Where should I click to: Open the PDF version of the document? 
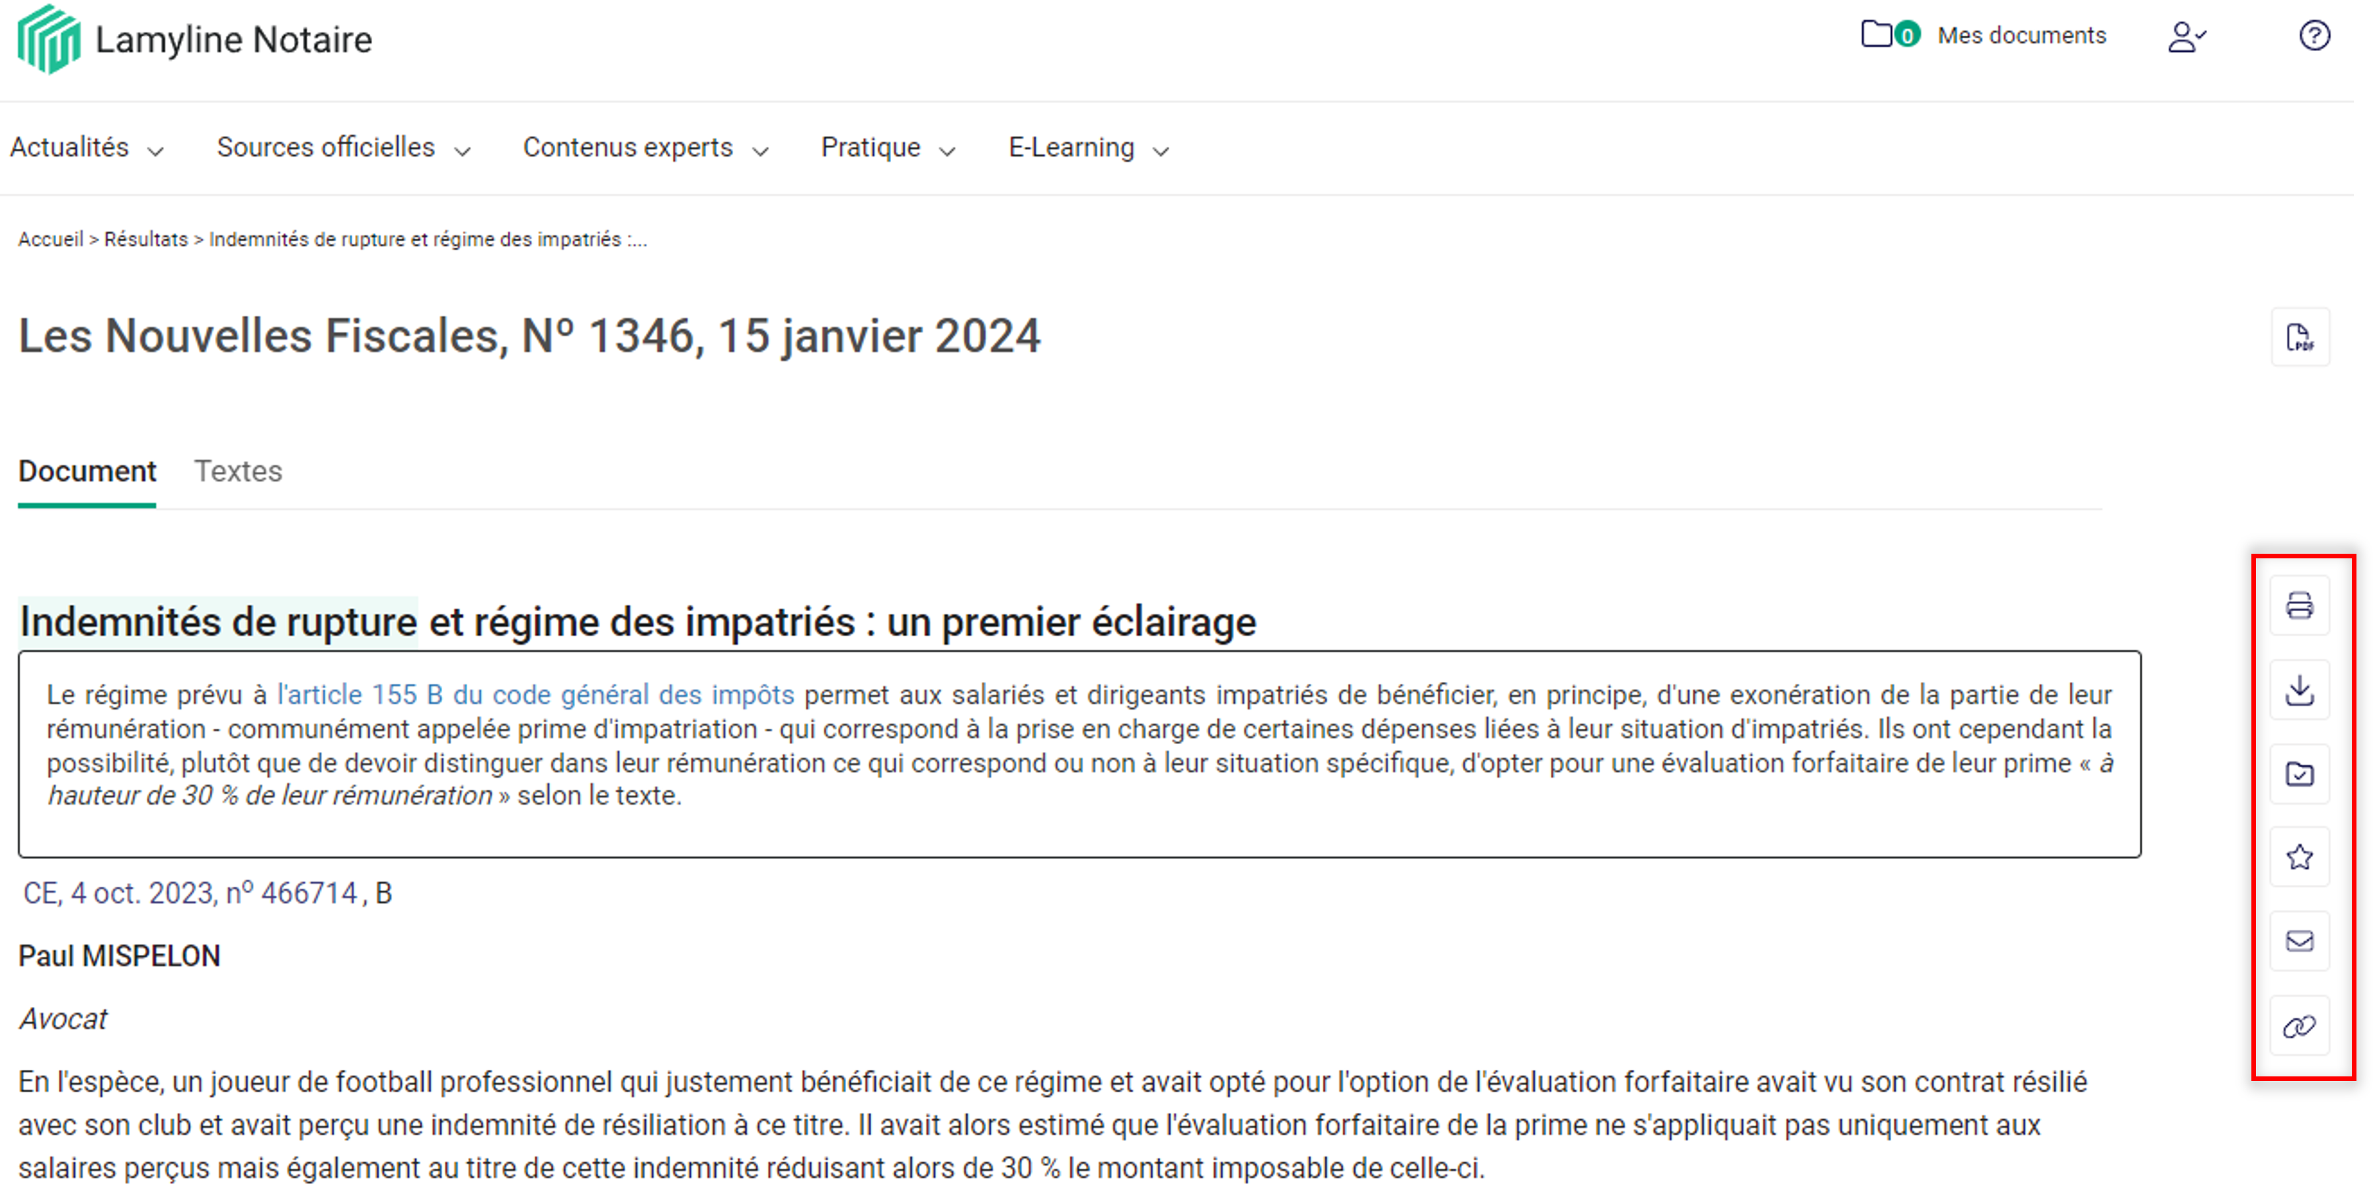tap(2300, 338)
